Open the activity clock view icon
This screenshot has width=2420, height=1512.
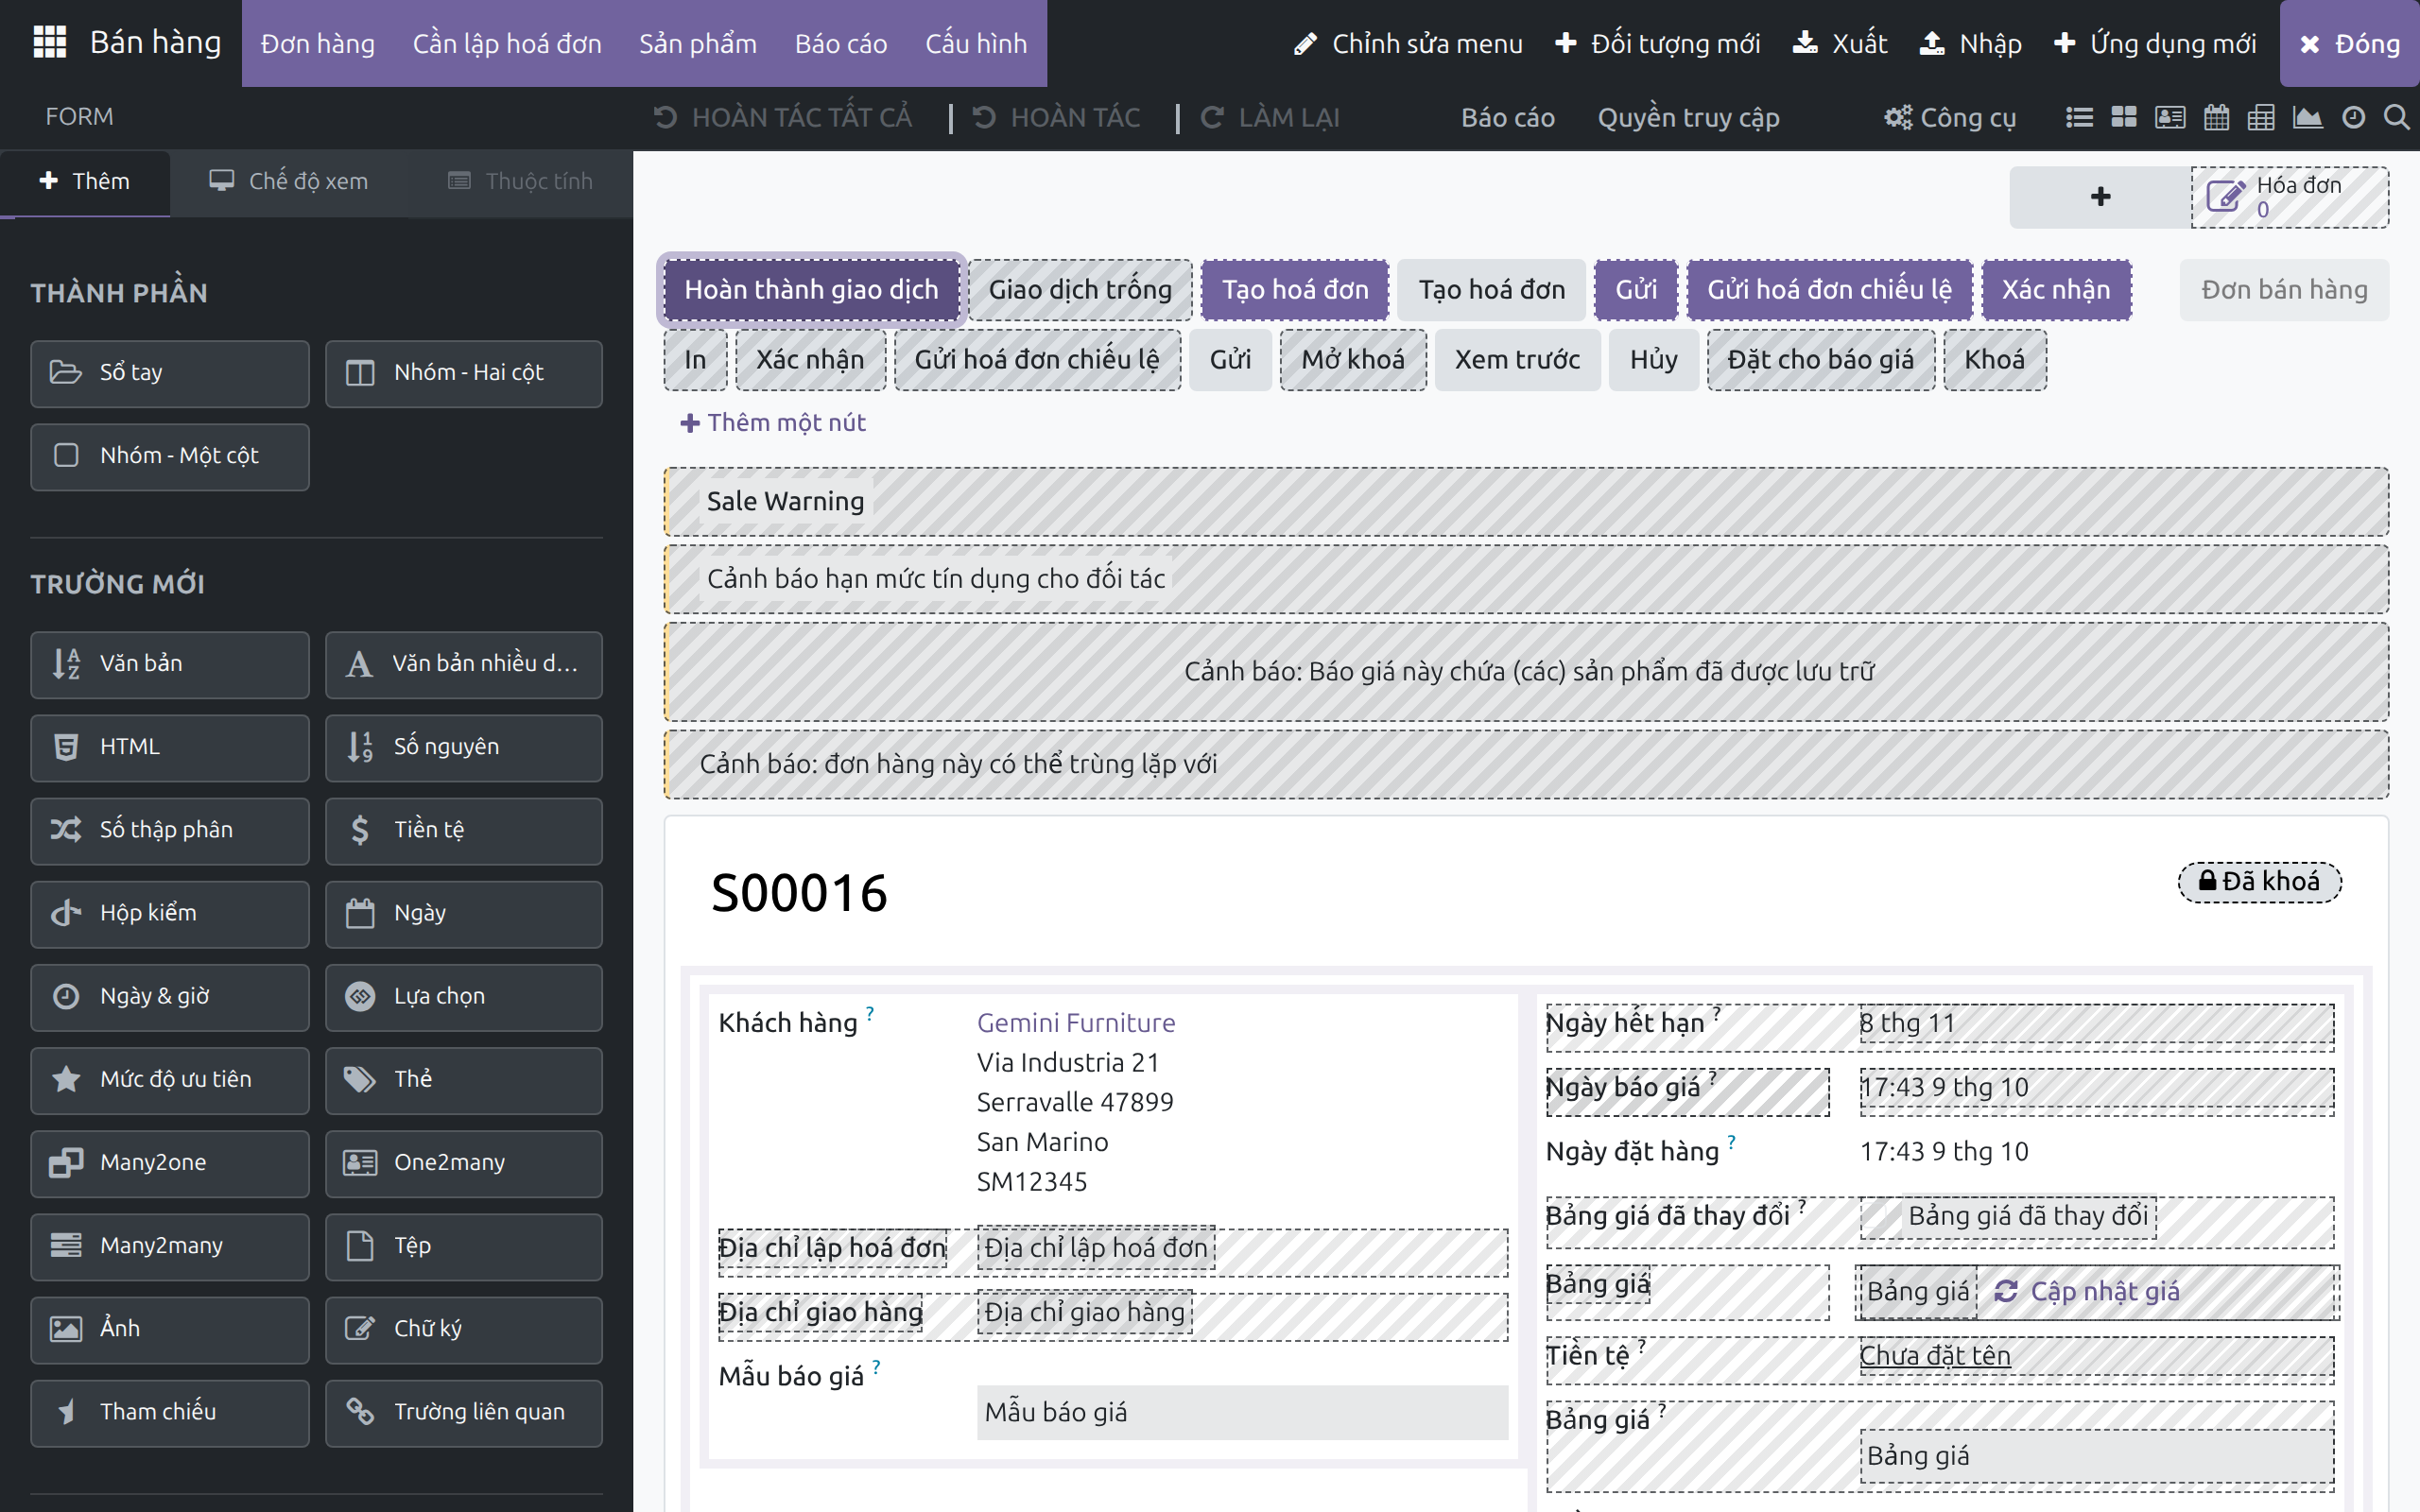pyautogui.click(x=2353, y=117)
